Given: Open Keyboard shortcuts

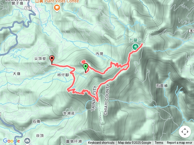Looking at the screenshot, I should [101, 143].
